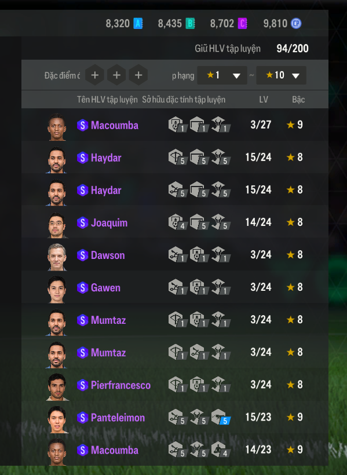Click the bottom Macoumba's level 4 trait icon
Image resolution: width=347 pixels, height=475 pixels.
[221, 450]
